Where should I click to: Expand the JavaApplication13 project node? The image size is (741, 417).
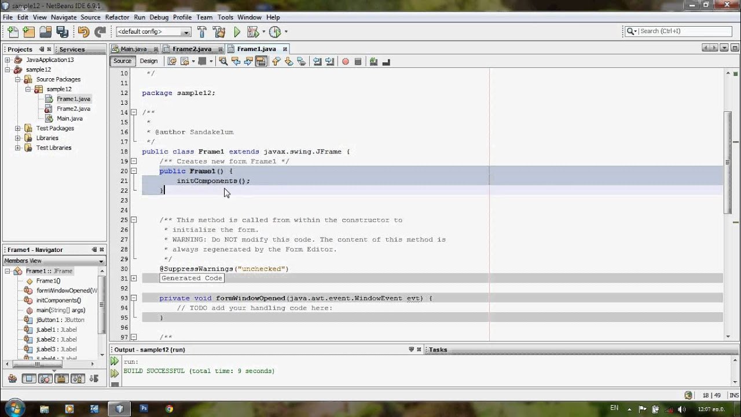8,60
